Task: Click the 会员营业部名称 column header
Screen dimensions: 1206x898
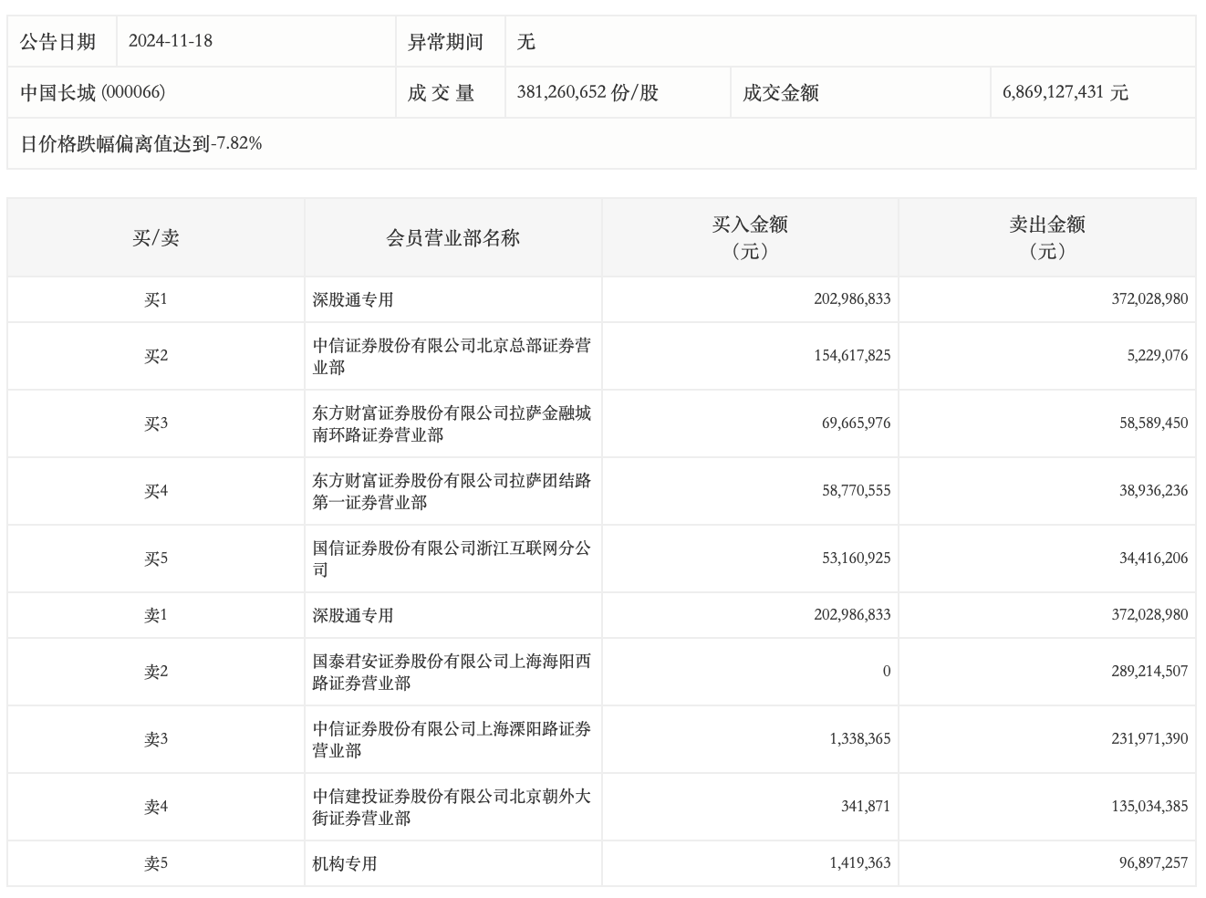Action: [x=452, y=238]
